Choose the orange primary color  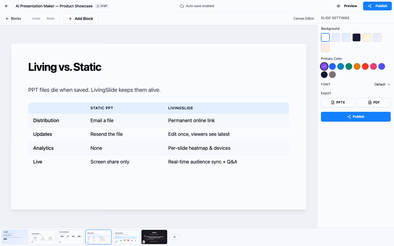(x=357, y=66)
